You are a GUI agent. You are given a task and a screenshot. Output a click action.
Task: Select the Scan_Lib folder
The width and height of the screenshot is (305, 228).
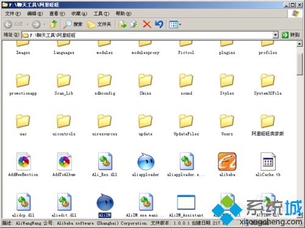(63, 85)
